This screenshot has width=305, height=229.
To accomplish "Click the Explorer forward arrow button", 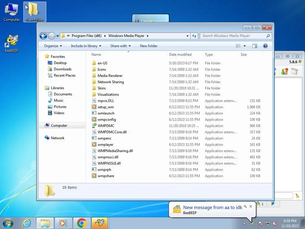I will pyautogui.click(x=52, y=36).
